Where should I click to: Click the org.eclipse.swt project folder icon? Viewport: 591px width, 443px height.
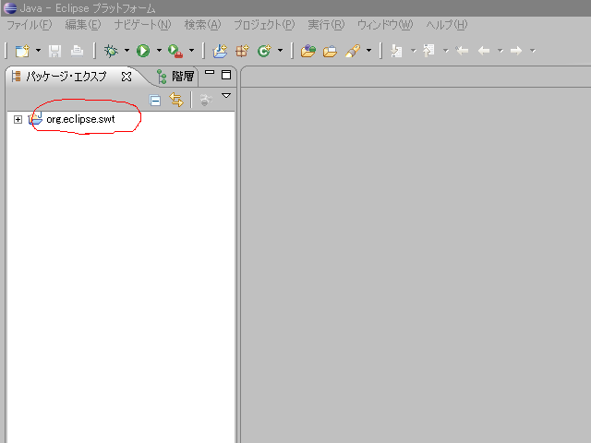tap(35, 118)
